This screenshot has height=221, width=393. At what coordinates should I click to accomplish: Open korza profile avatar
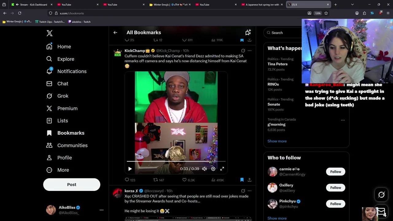(117, 193)
